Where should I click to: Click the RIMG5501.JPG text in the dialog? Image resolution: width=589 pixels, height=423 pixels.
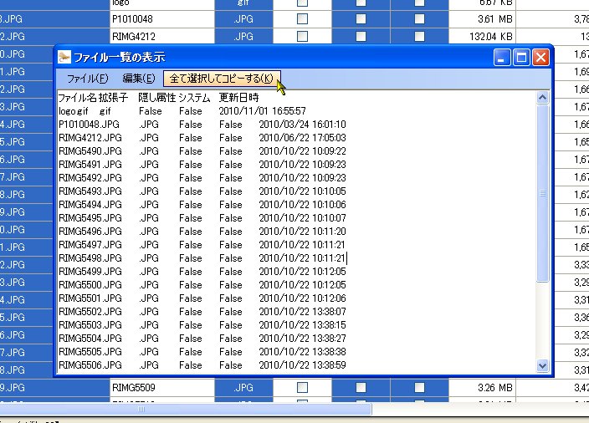90,298
